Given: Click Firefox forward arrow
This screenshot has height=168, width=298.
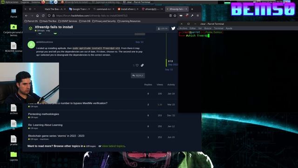Looking at the screenshot, I should tap(32, 15).
